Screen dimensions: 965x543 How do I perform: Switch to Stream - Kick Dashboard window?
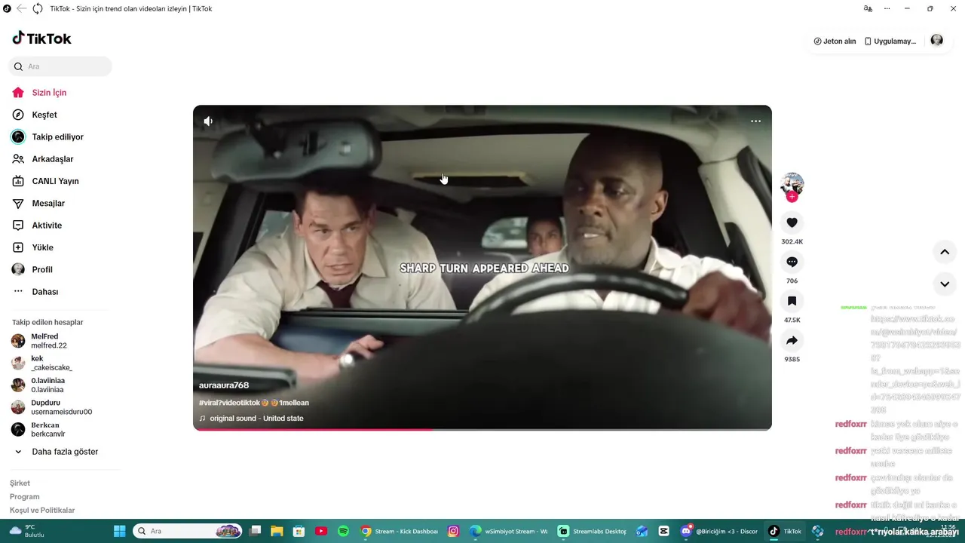tap(399, 531)
